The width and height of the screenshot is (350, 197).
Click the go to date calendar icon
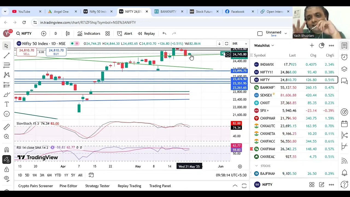pyautogui.click(x=91, y=175)
